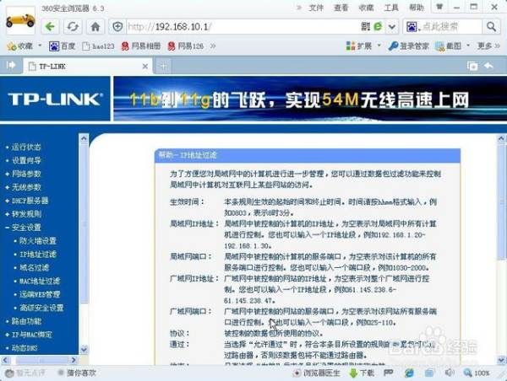
Task: Click sidebar horizontal scrollbar right arrow
Action: click(74, 360)
